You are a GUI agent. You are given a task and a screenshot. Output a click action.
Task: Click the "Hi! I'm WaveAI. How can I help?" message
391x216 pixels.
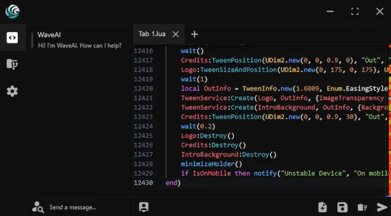coord(80,45)
